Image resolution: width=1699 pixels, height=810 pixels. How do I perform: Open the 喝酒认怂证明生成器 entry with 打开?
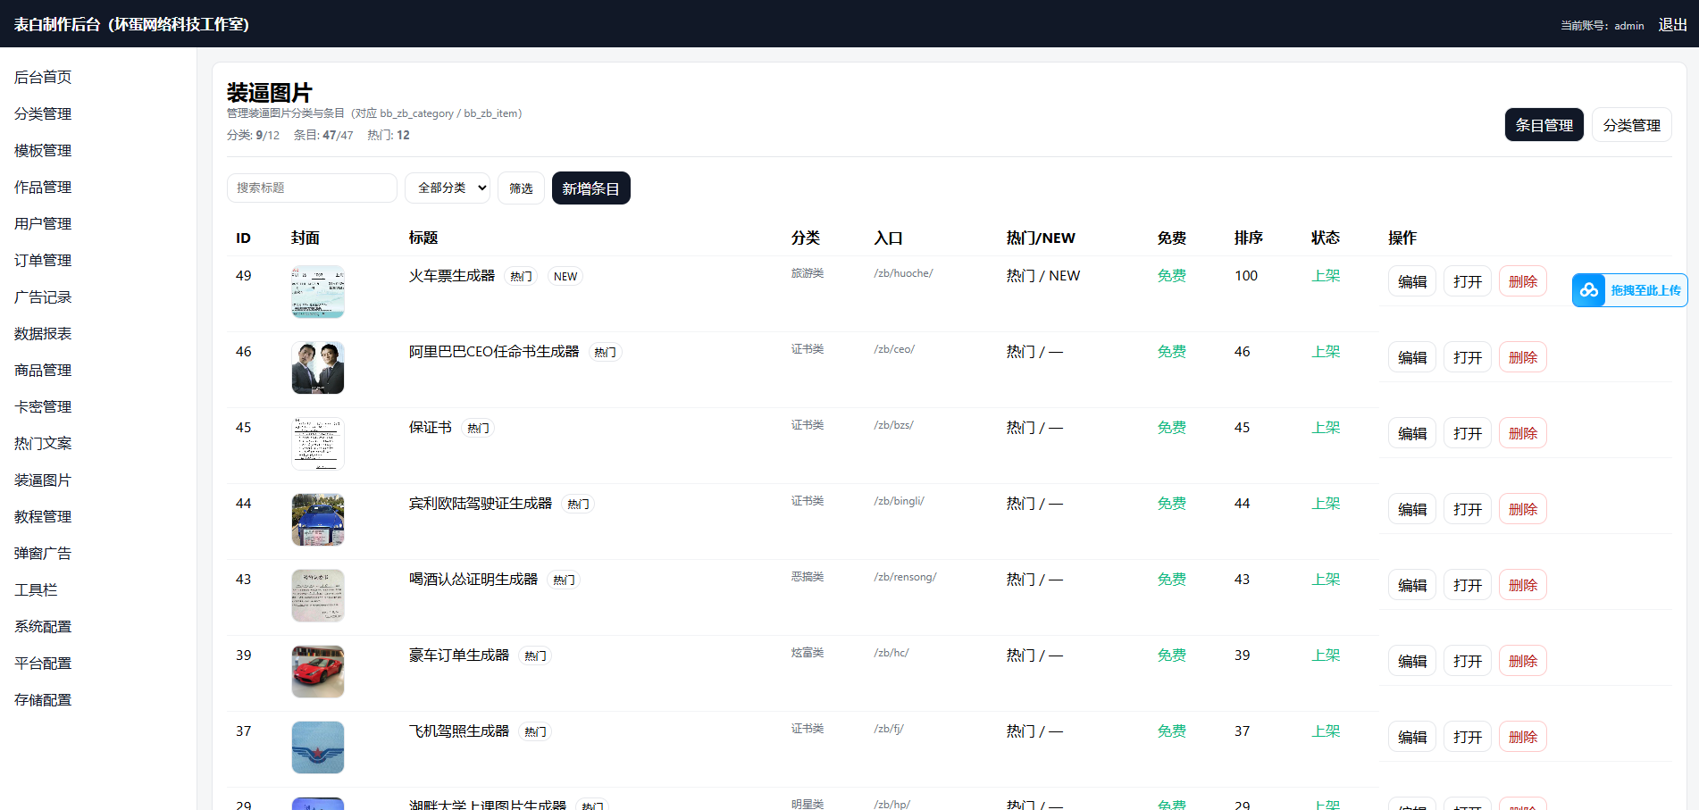coord(1467,585)
